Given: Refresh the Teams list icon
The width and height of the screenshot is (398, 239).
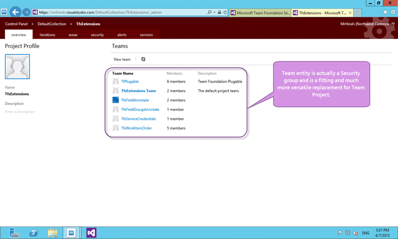Looking at the screenshot, I should click(143, 59).
